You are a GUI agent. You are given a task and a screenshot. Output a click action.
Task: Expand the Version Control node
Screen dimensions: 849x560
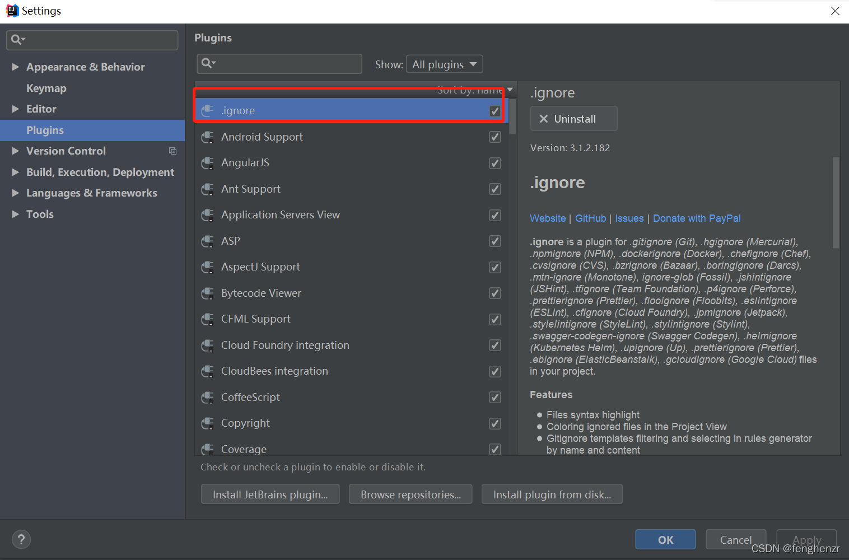[16, 151]
